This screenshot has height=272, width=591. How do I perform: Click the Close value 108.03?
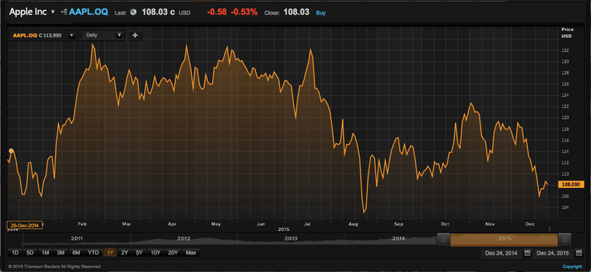tap(296, 12)
